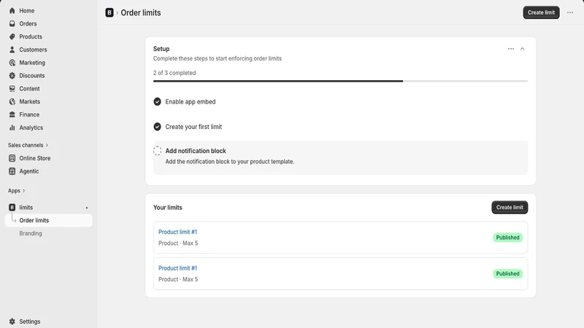584x328 pixels.
Task: Click Create limit button in Your limits card
Action: coord(510,207)
